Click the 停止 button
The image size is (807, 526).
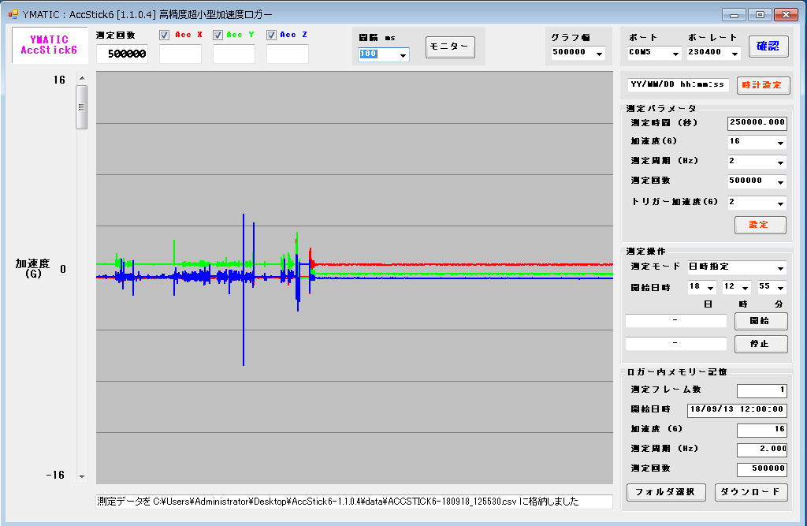(x=761, y=344)
